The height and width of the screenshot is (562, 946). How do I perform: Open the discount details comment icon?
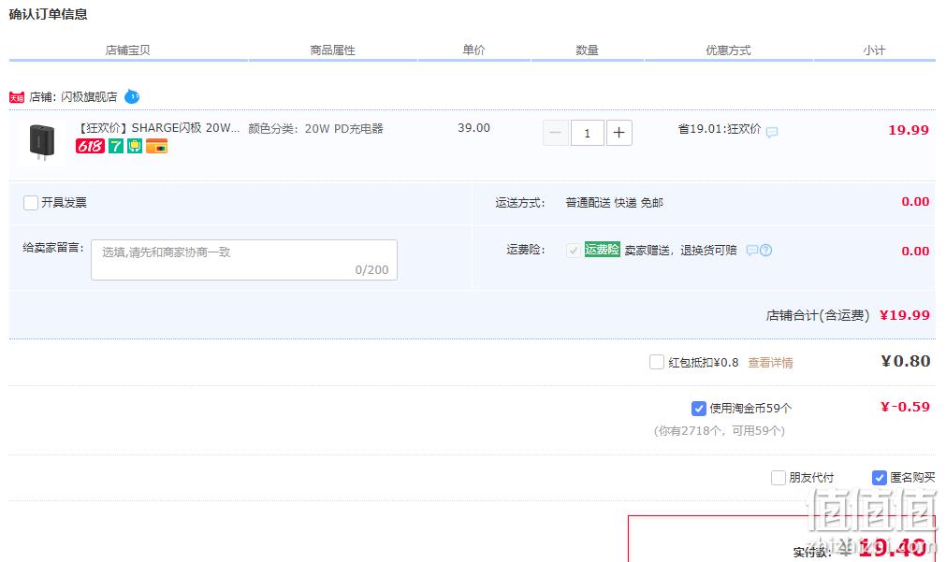click(772, 132)
